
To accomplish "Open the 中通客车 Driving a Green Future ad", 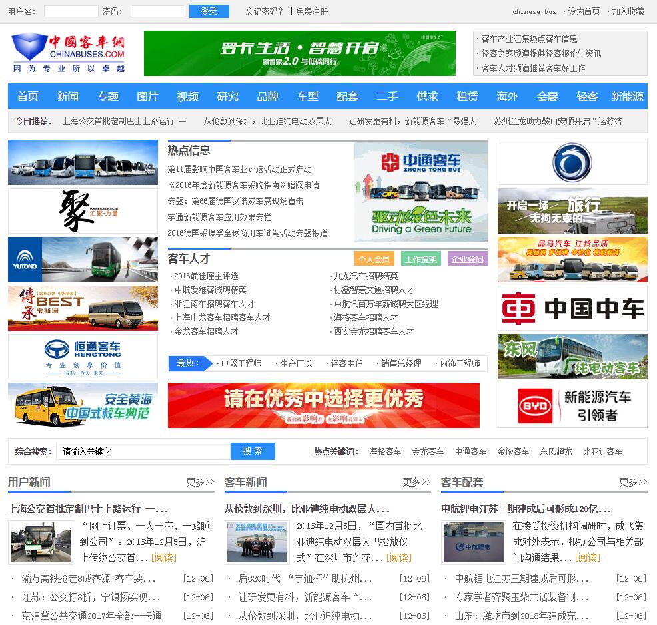I will pyautogui.click(x=420, y=192).
